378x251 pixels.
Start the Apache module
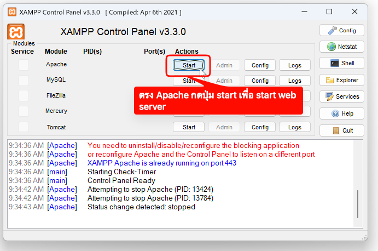click(x=189, y=65)
